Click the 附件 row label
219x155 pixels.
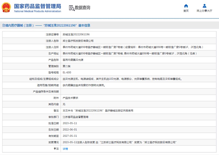tap(56, 98)
